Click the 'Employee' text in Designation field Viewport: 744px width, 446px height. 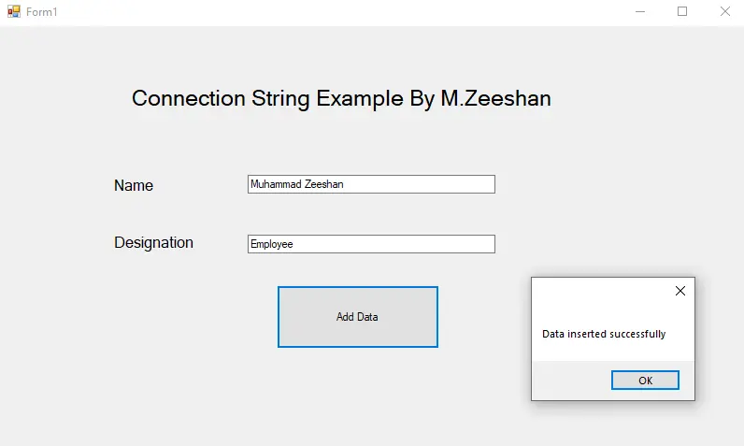pyautogui.click(x=271, y=244)
